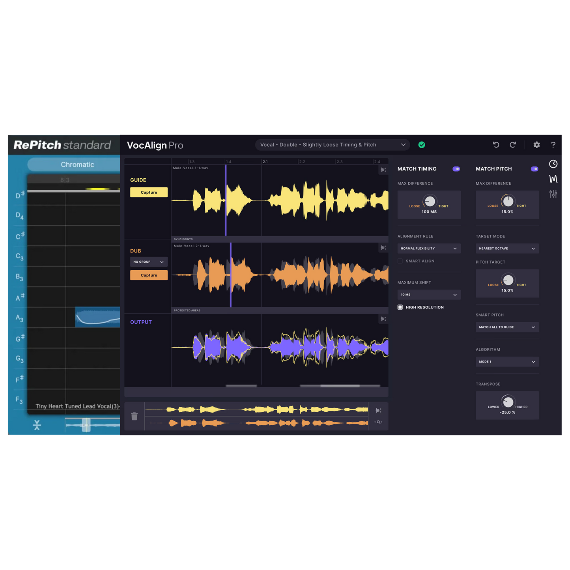This screenshot has width=570, height=570.
Task: Open the No Group dropdown under Dub
Action: (x=149, y=262)
